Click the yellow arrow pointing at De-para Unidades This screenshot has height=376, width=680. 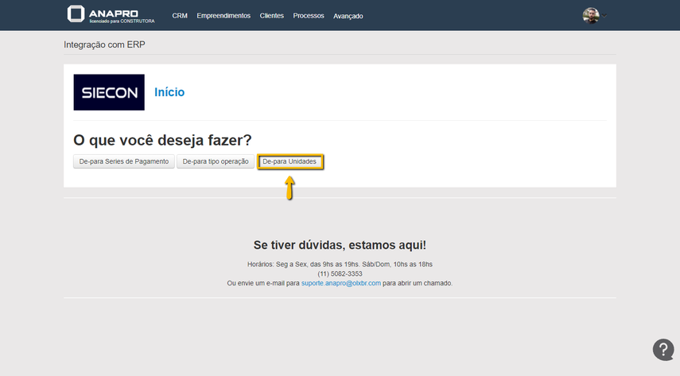[x=289, y=188]
